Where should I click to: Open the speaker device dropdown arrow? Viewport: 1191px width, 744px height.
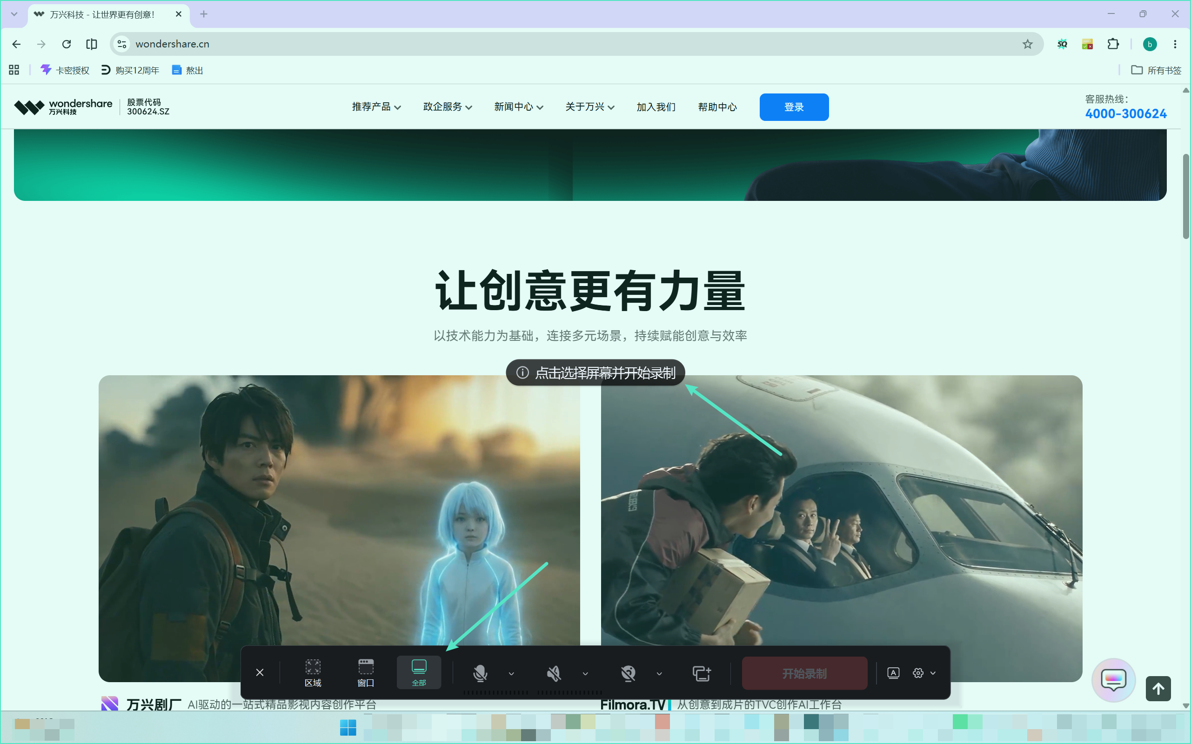click(x=585, y=674)
